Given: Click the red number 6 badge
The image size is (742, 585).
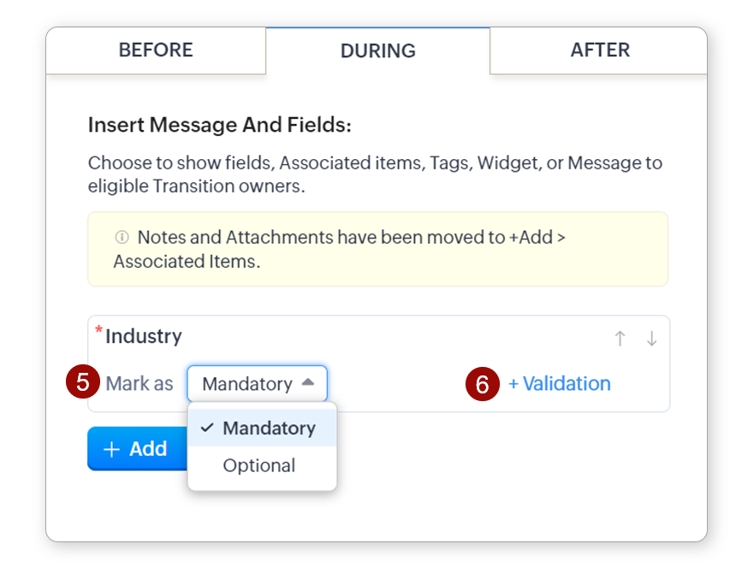Looking at the screenshot, I should click(x=482, y=384).
